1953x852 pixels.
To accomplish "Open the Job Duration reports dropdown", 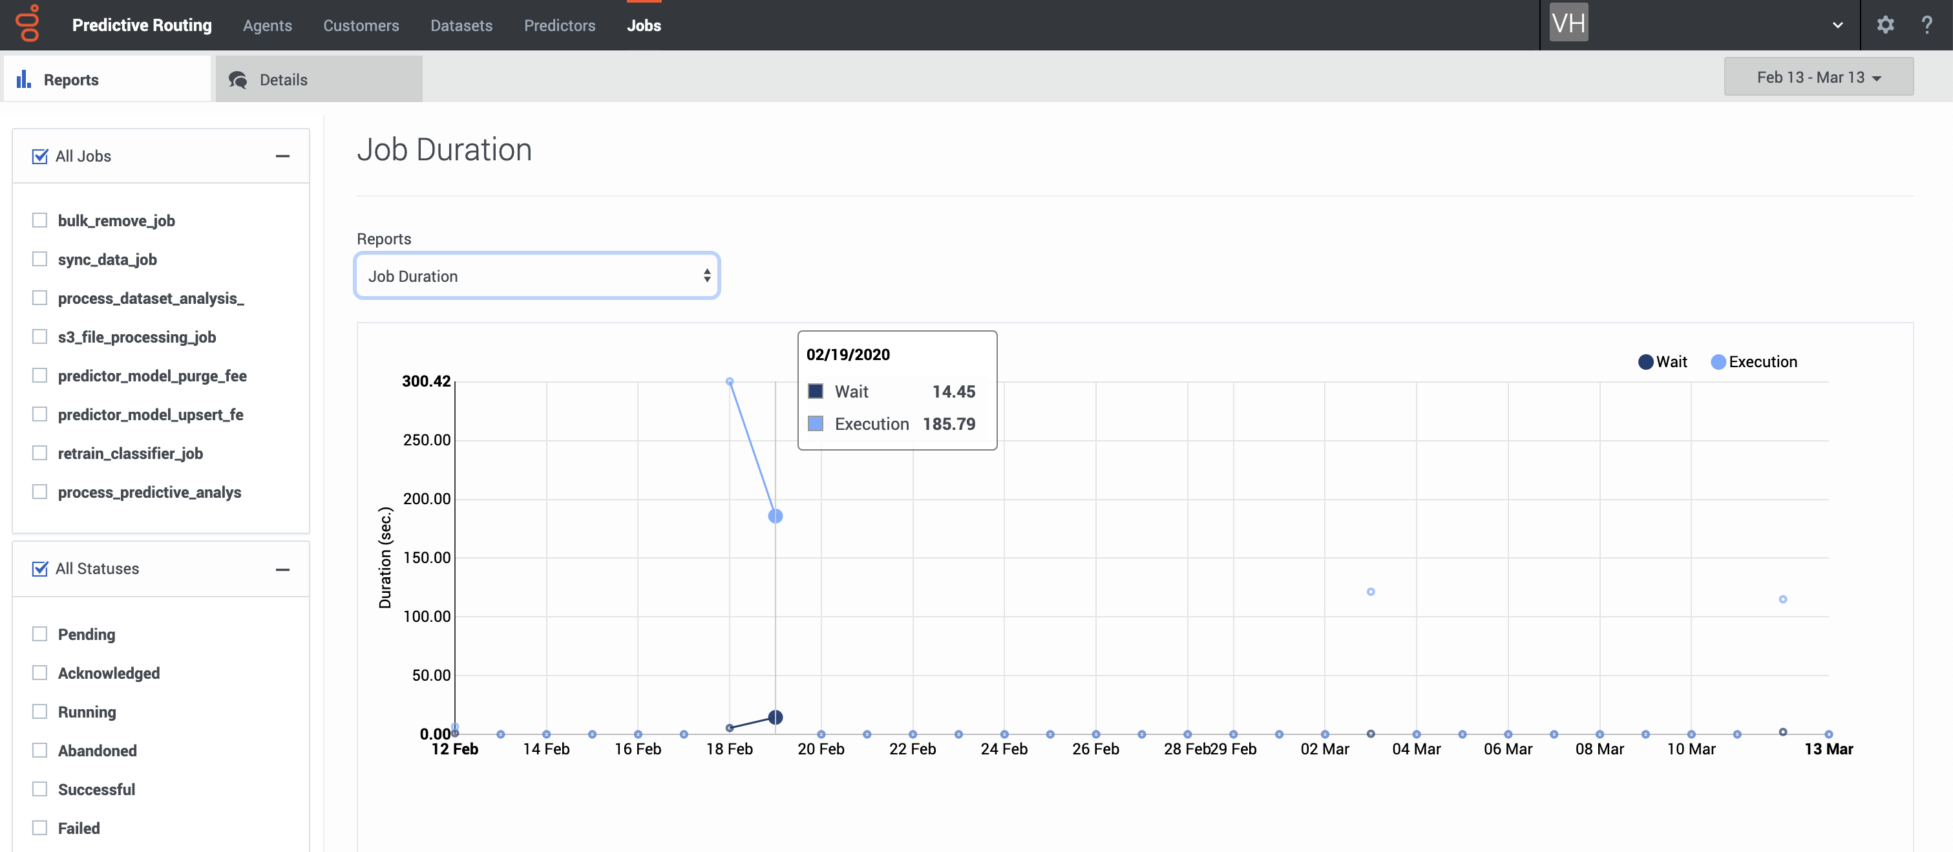I will tap(537, 276).
